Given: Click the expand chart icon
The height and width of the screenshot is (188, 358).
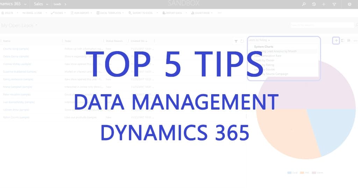Looking at the screenshot, I should click(x=343, y=41).
